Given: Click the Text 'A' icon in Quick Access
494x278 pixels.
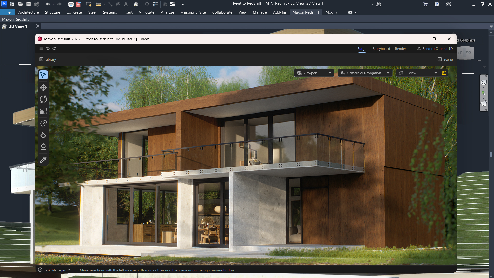Looking at the screenshot, I should [x=126, y=4].
